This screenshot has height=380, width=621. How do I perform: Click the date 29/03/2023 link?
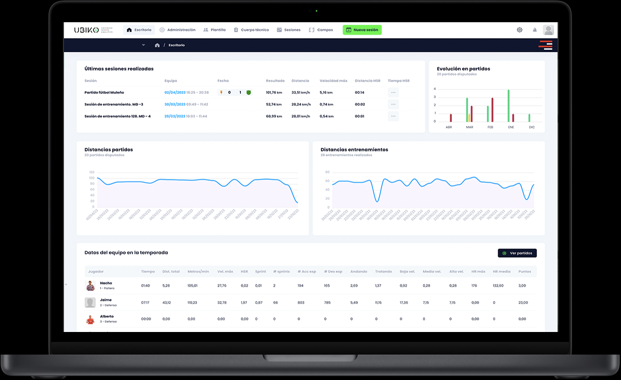[x=174, y=116]
